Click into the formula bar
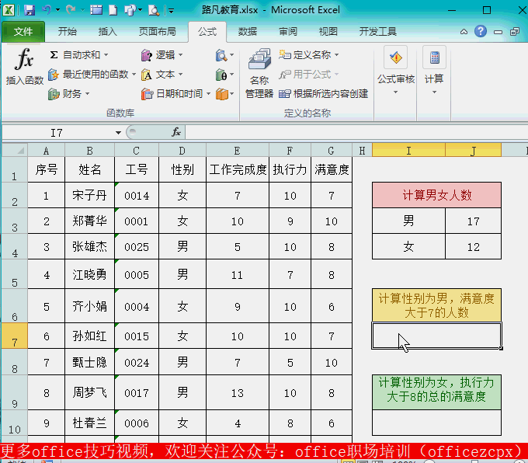This screenshot has height=463, width=528. (x=356, y=132)
